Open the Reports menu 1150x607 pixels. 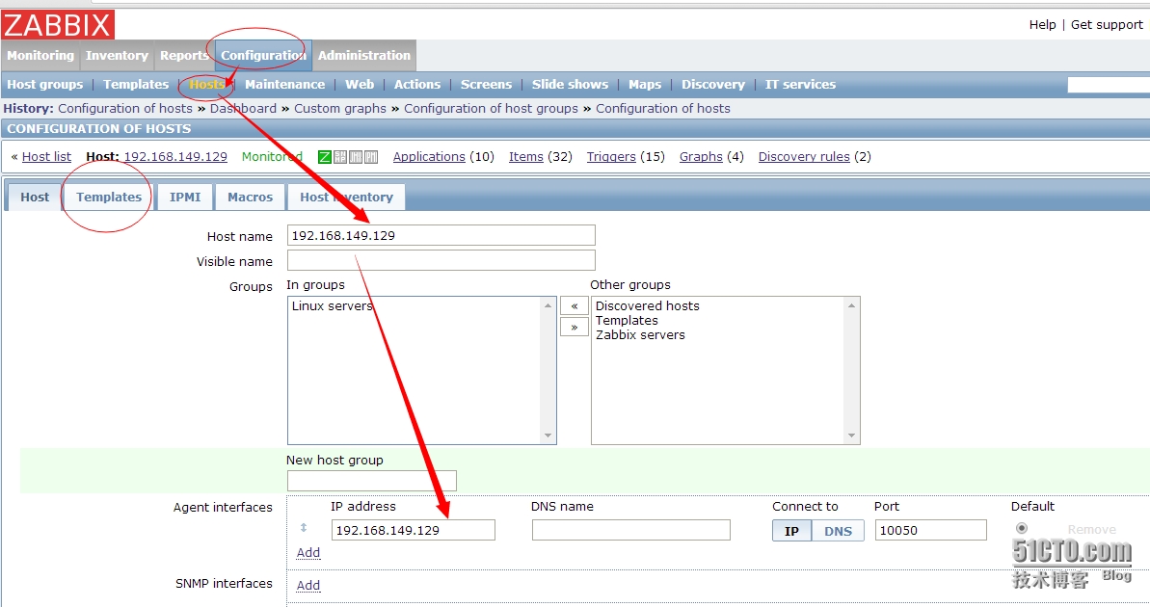(x=184, y=56)
